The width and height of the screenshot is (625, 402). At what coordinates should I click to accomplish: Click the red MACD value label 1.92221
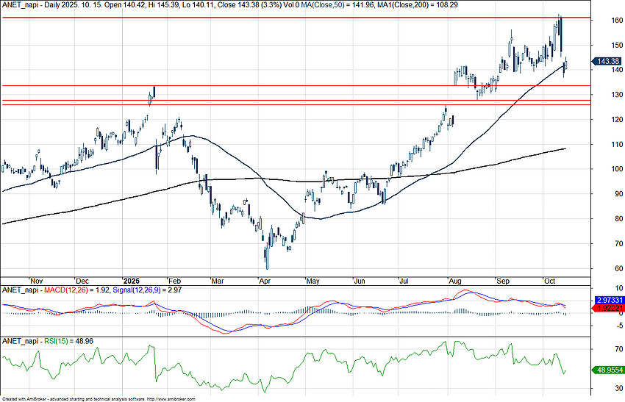[x=609, y=309]
